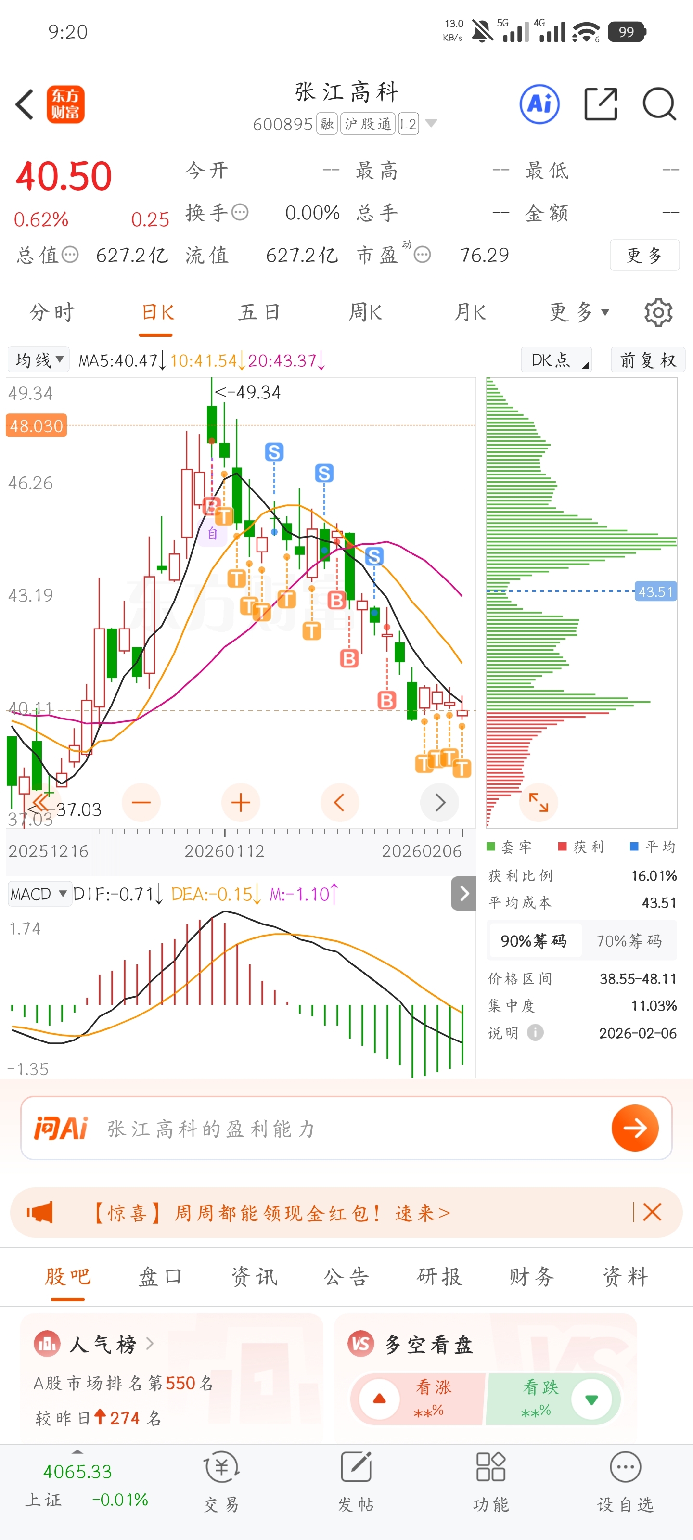Zoom out chart with minus button
Image resolution: width=693 pixels, height=1540 pixels.
point(141,802)
